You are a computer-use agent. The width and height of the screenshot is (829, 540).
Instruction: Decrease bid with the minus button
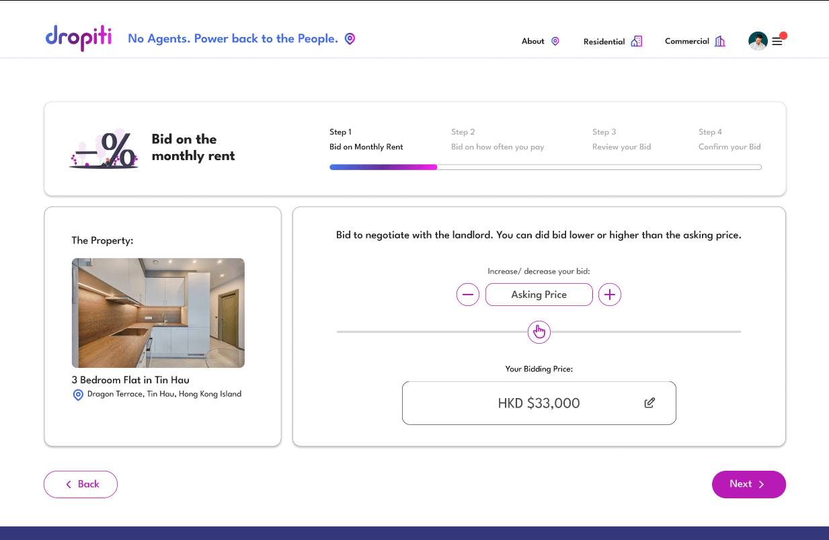[468, 295]
